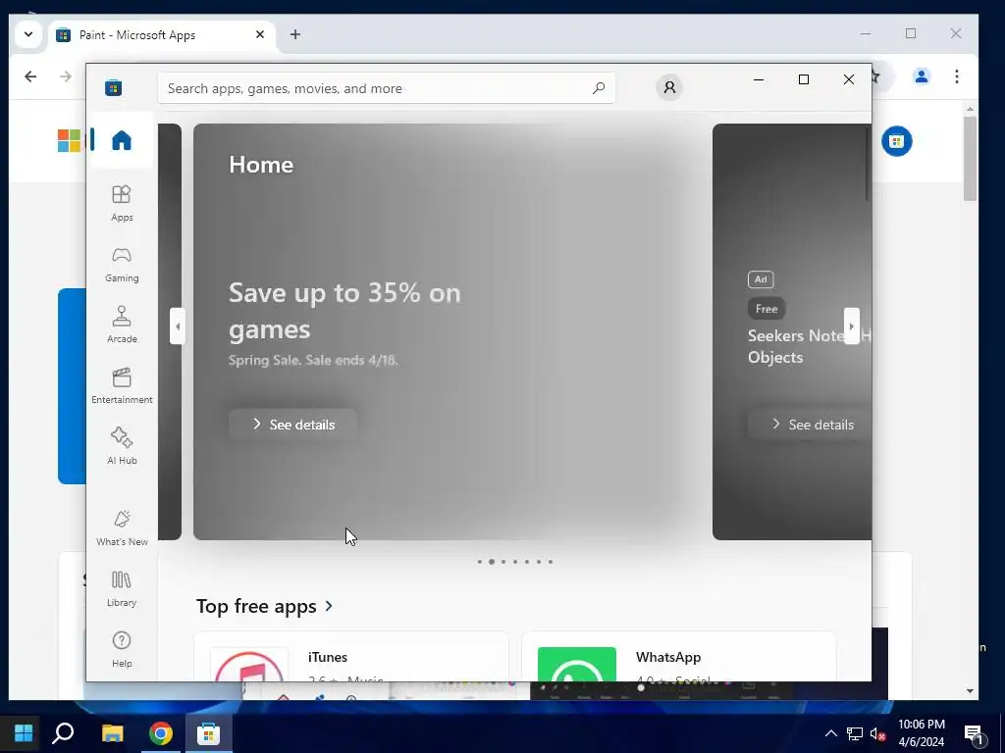
Task: Select the Paint - Microsoft Apps tab
Action: [x=162, y=35]
